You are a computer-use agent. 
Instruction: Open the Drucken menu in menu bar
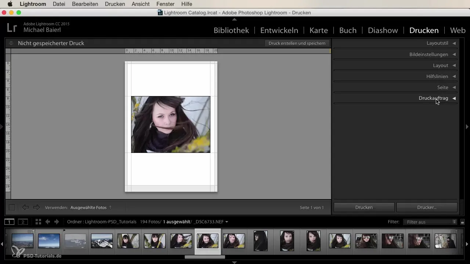pyautogui.click(x=115, y=4)
